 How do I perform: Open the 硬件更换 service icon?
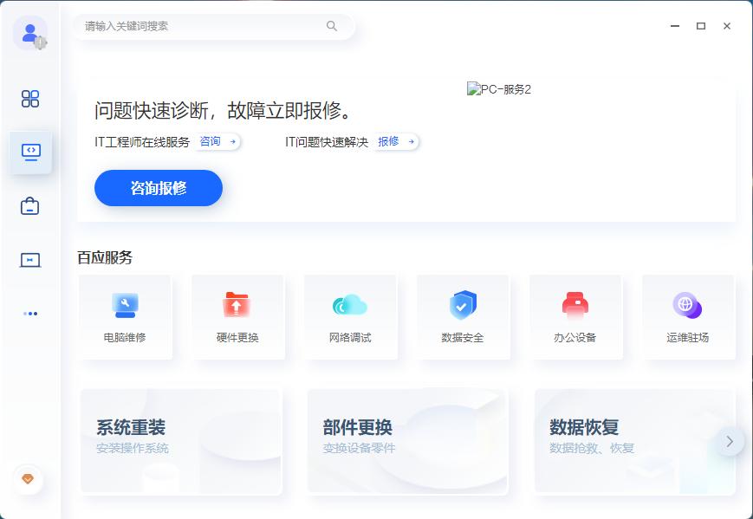(237, 305)
